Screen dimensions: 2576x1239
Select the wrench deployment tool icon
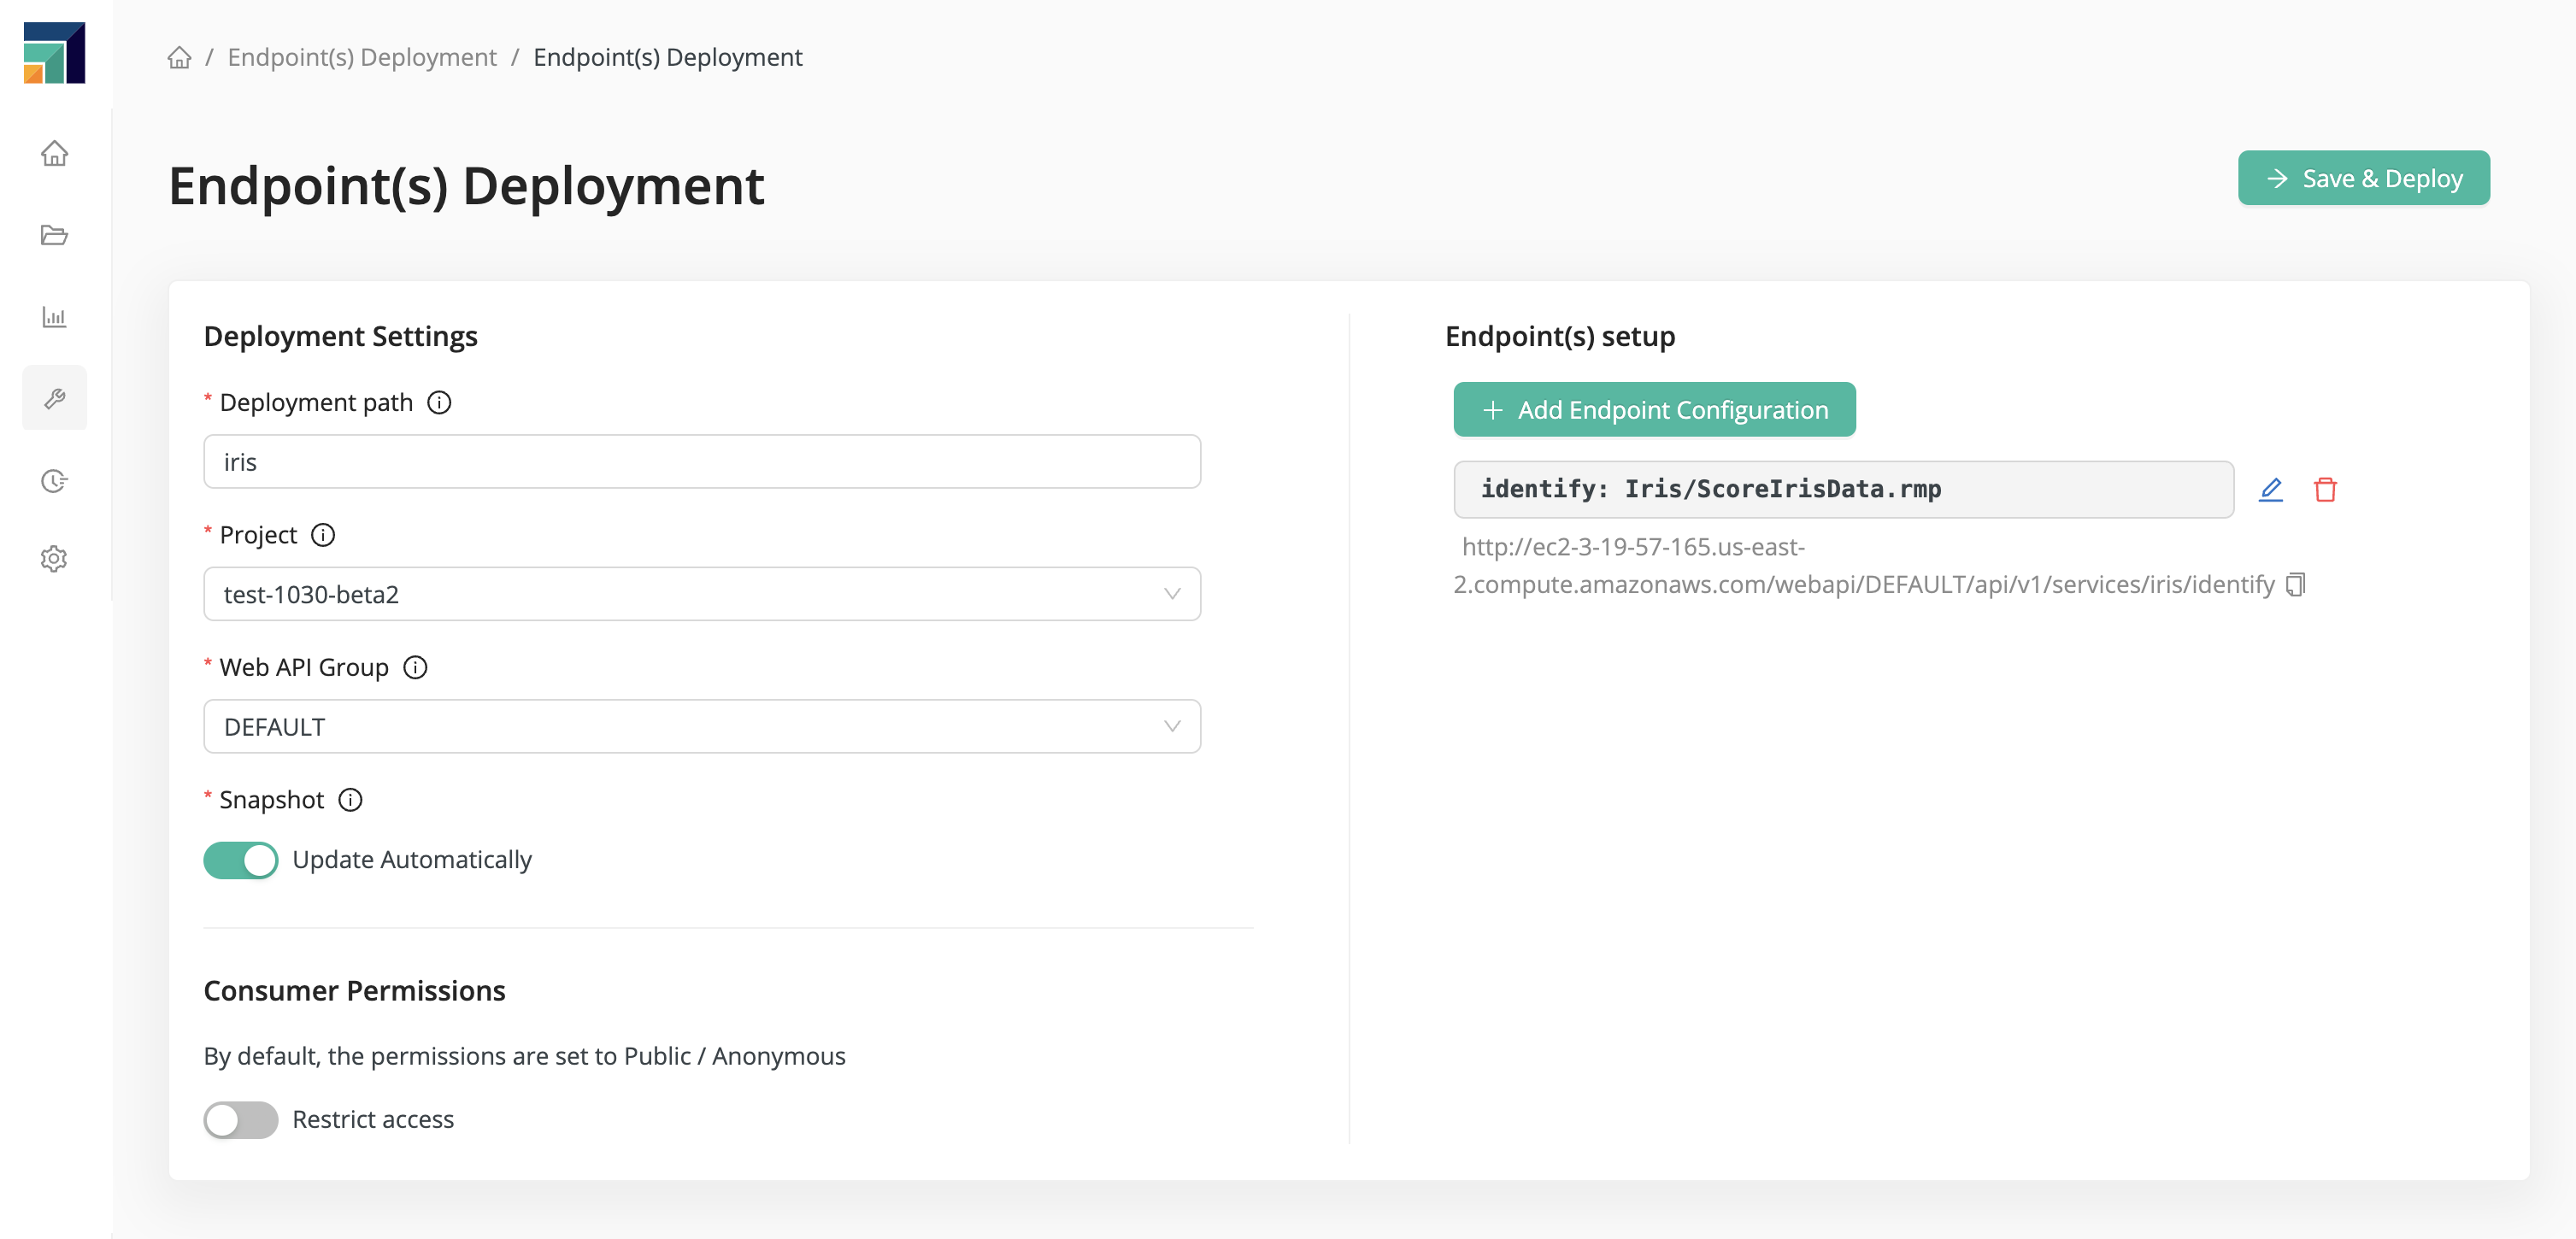[54, 397]
